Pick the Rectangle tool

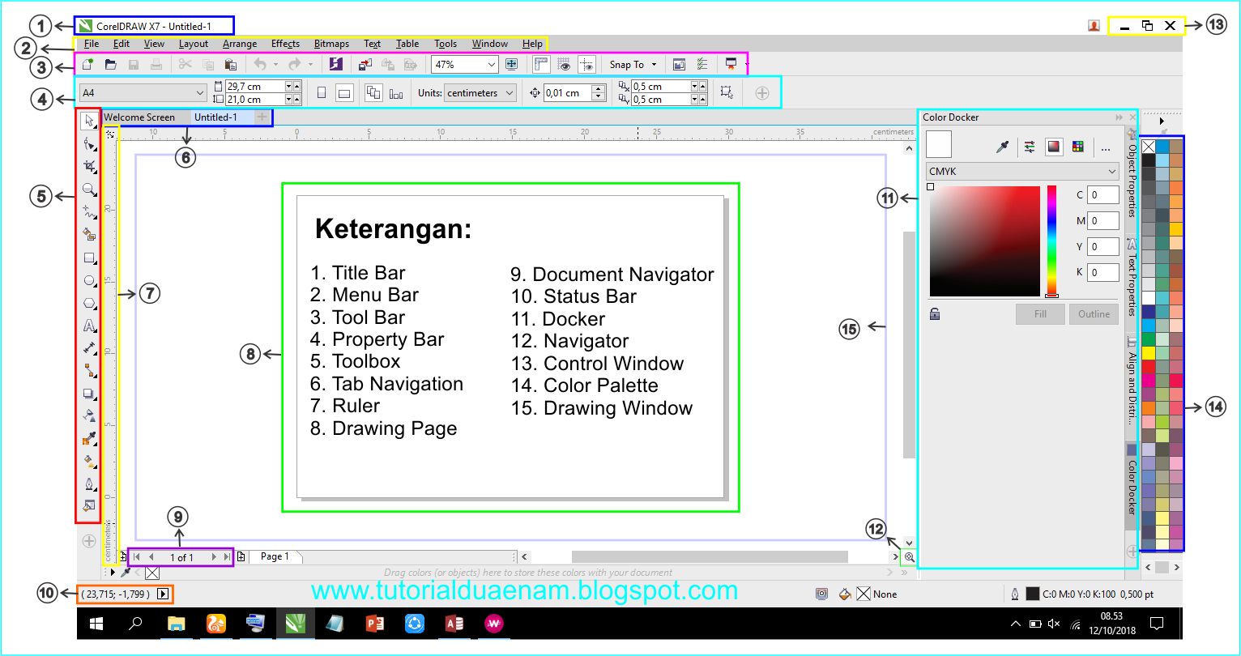89,258
